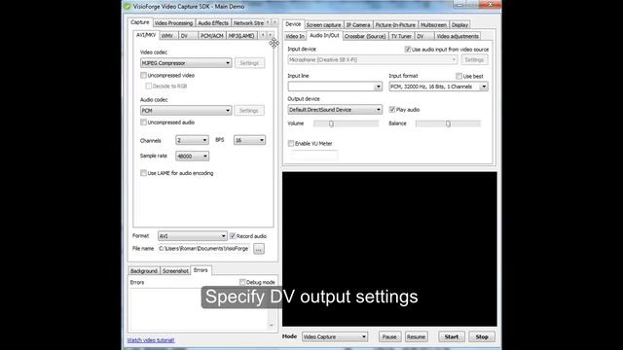Open Audio codec PCM dropdown

pyautogui.click(x=186, y=110)
